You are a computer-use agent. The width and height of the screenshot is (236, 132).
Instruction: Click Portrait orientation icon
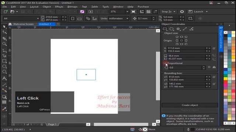click(x=73, y=19)
